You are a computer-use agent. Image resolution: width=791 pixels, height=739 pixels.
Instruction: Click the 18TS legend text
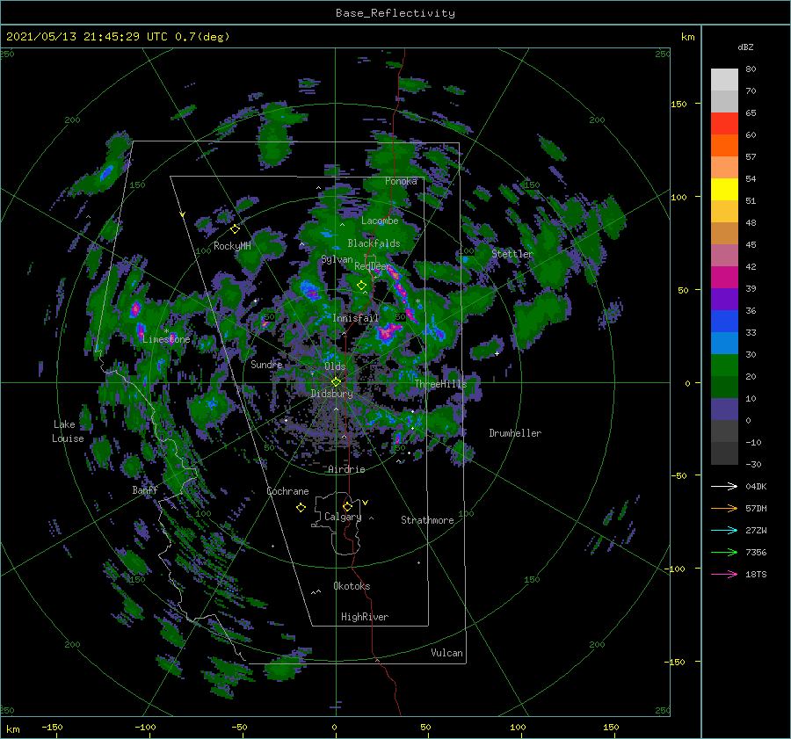point(756,574)
